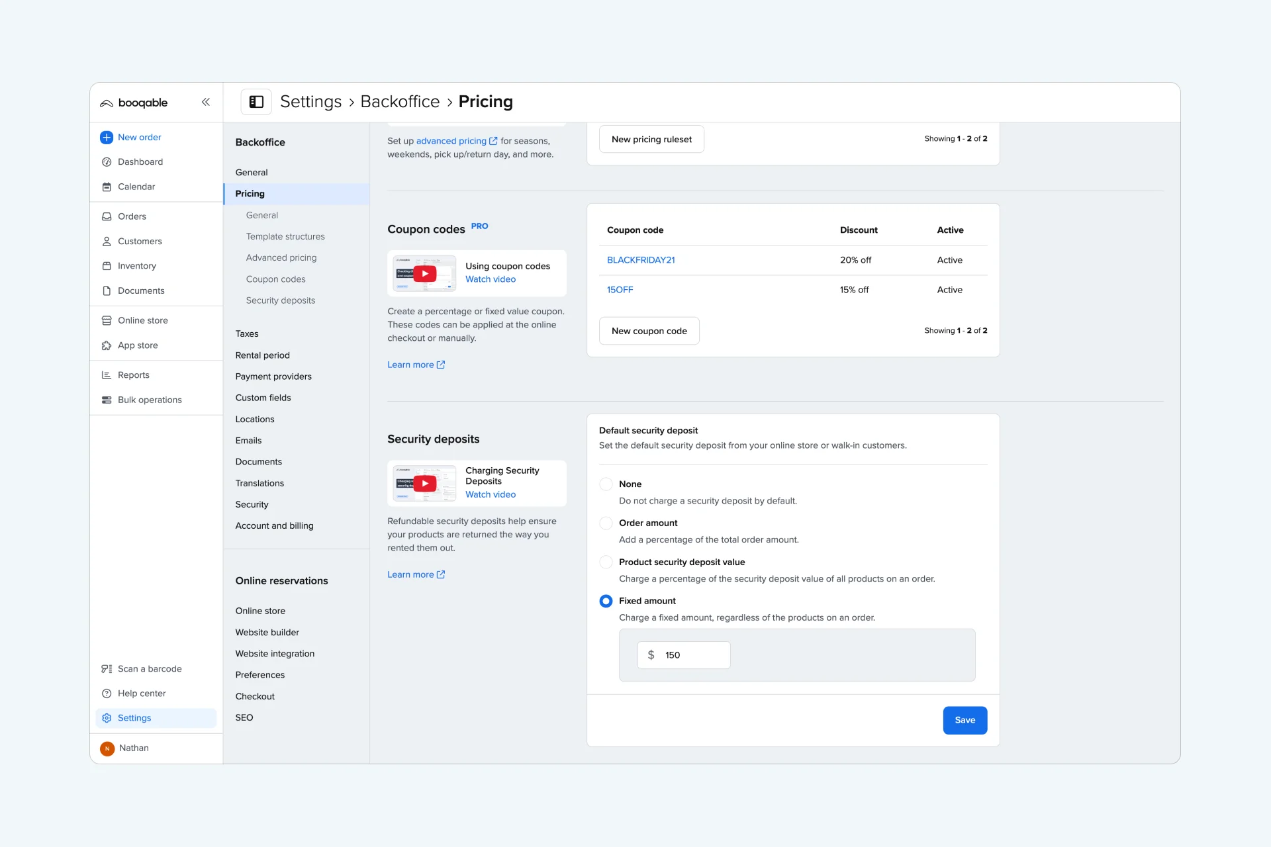Viewport: 1271px width, 847px height.
Task: Click the PRO badge beside Coupon codes
Action: pos(479,226)
